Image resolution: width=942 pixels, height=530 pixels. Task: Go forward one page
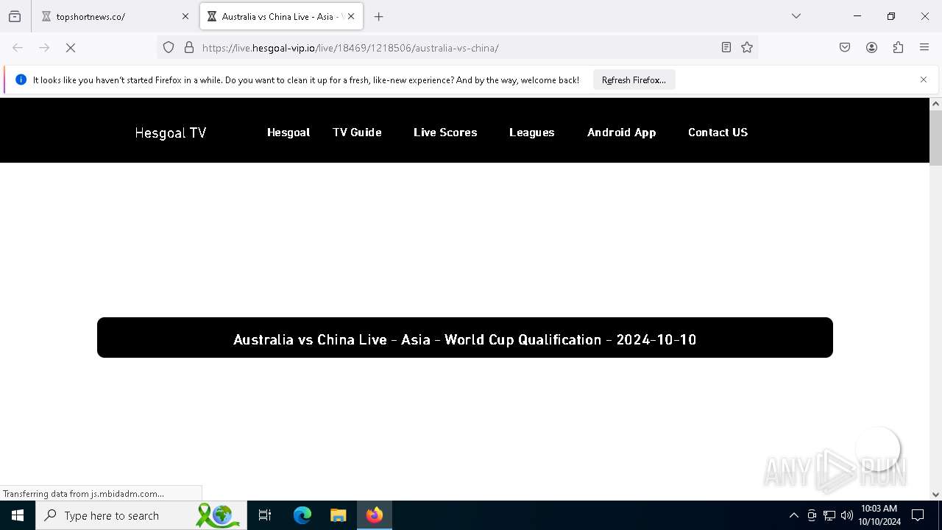click(44, 48)
